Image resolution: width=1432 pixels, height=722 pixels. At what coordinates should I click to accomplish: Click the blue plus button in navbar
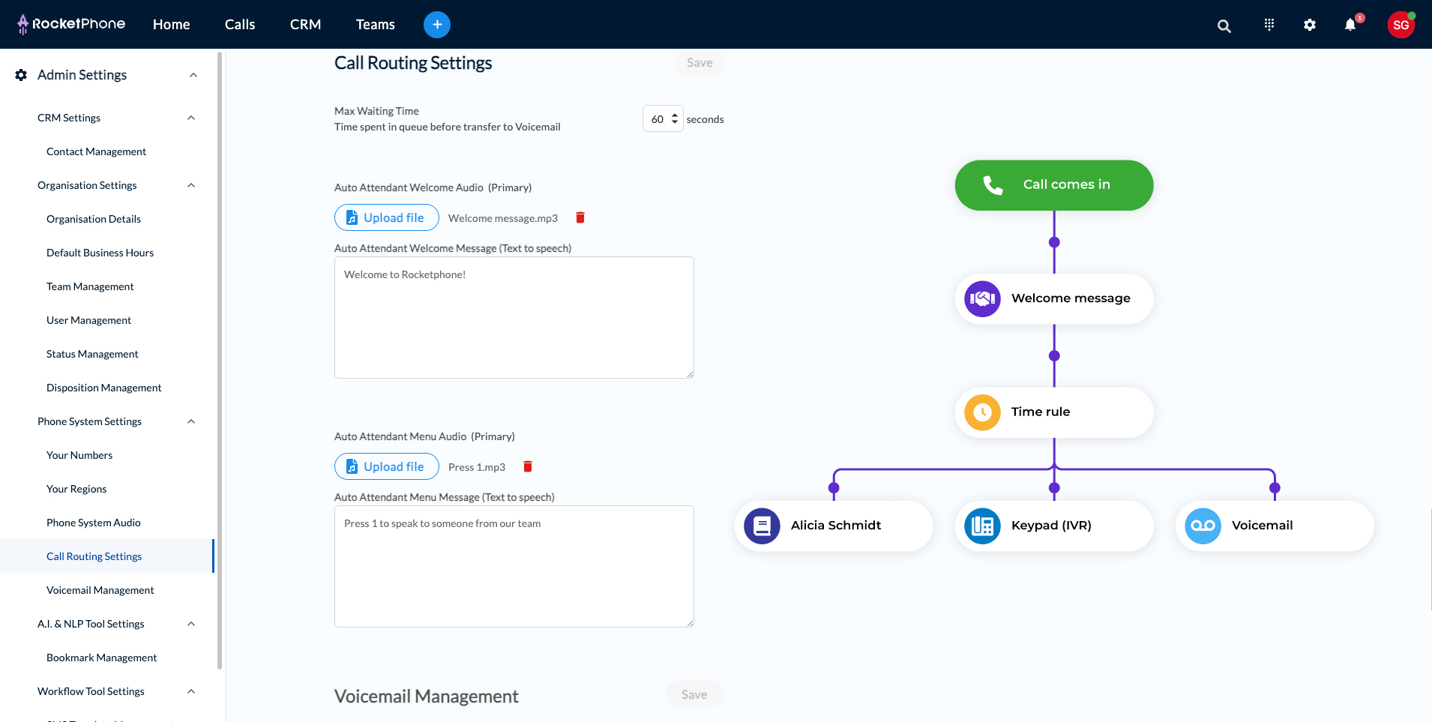tap(437, 24)
